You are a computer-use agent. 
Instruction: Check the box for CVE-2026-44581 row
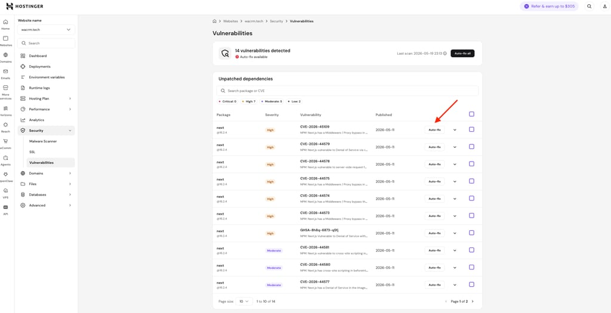471,250
